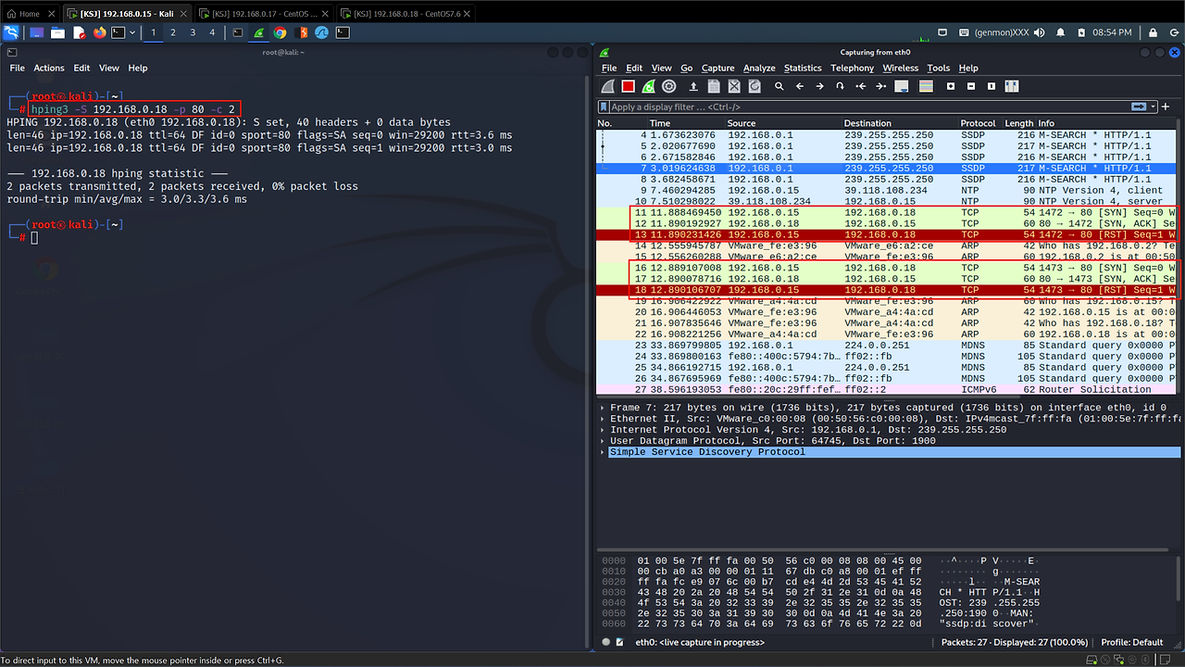
Task: Click the Find a packet magnifier icon
Action: tap(780, 86)
